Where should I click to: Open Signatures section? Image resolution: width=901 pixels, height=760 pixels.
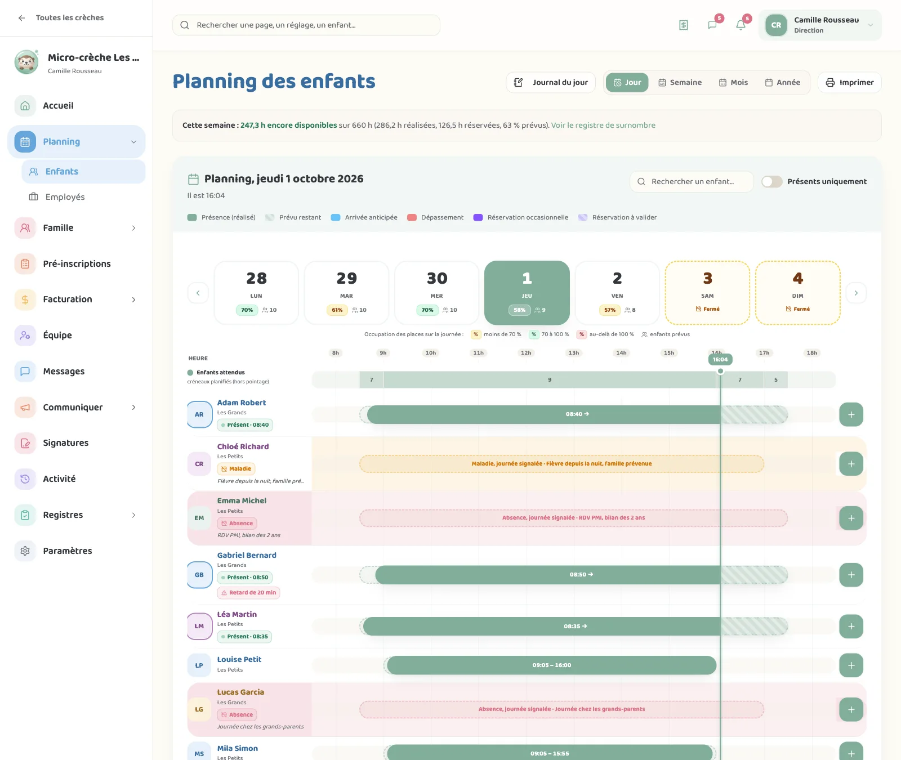point(76,442)
